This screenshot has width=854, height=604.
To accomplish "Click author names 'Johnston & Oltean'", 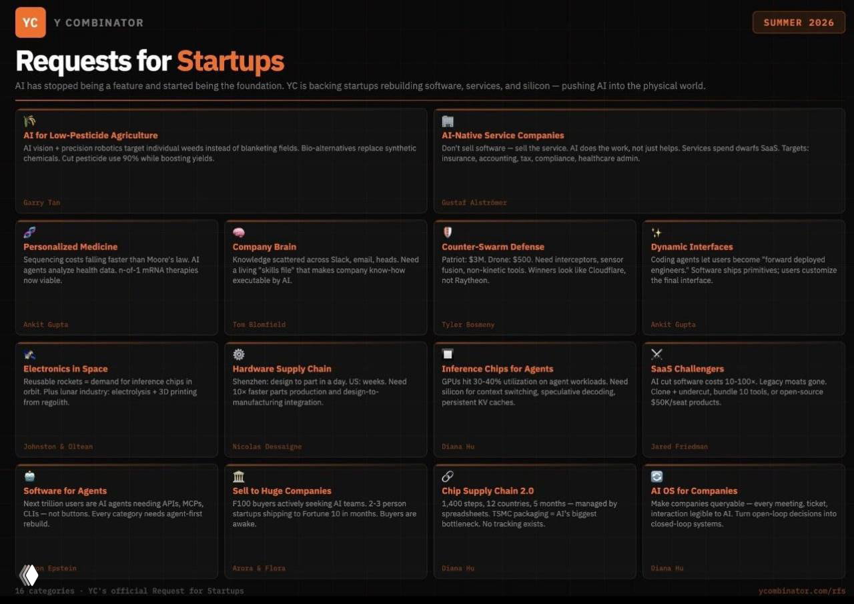I will [58, 447].
